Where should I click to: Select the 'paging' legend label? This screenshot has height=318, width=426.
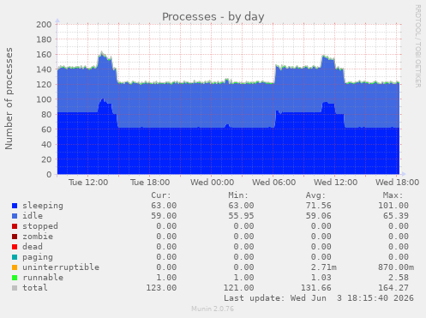pyautogui.click(x=38, y=257)
